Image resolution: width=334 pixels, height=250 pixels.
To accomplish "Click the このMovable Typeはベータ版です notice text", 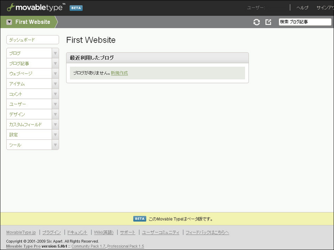I will tap(181, 219).
